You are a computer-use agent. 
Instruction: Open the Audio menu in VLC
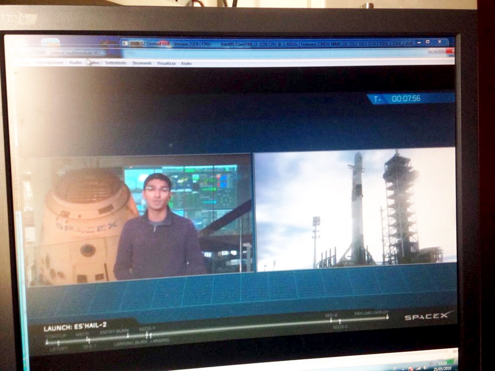(75, 63)
